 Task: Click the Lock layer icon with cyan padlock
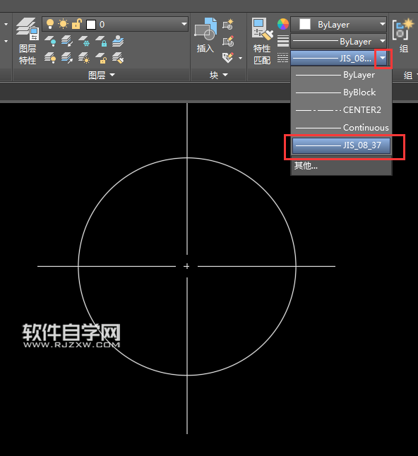101,41
